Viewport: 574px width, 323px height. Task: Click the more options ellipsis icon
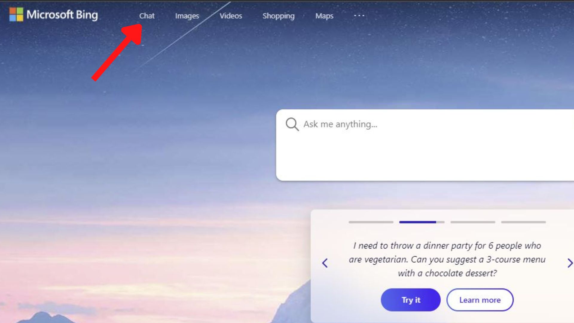(358, 16)
